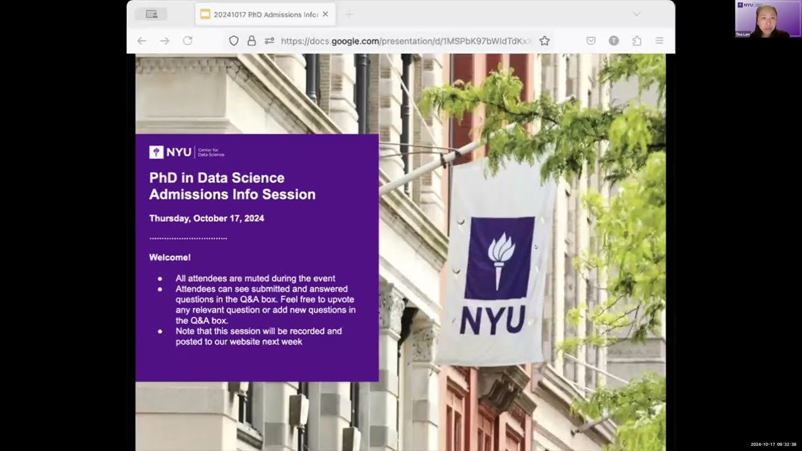Save page to Pocket
This screenshot has height=451, width=802.
coord(591,41)
